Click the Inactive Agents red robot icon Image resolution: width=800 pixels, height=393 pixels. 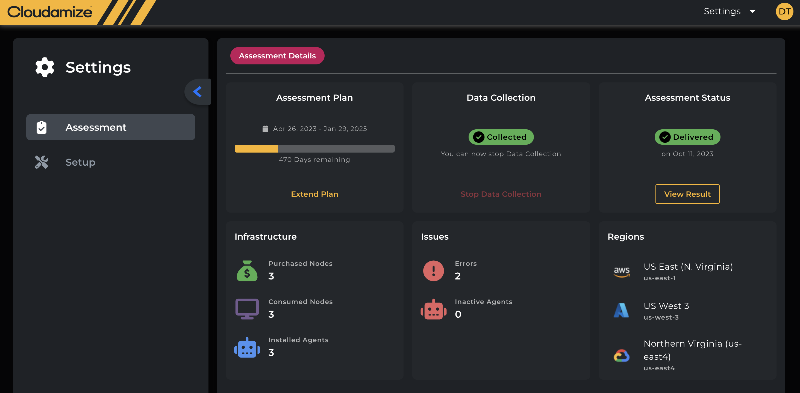coord(433,309)
